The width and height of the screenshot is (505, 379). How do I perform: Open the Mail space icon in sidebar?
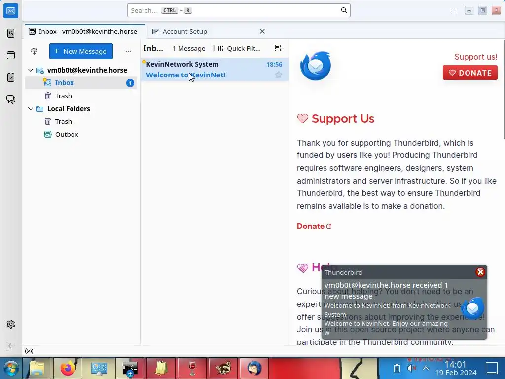(x=11, y=11)
